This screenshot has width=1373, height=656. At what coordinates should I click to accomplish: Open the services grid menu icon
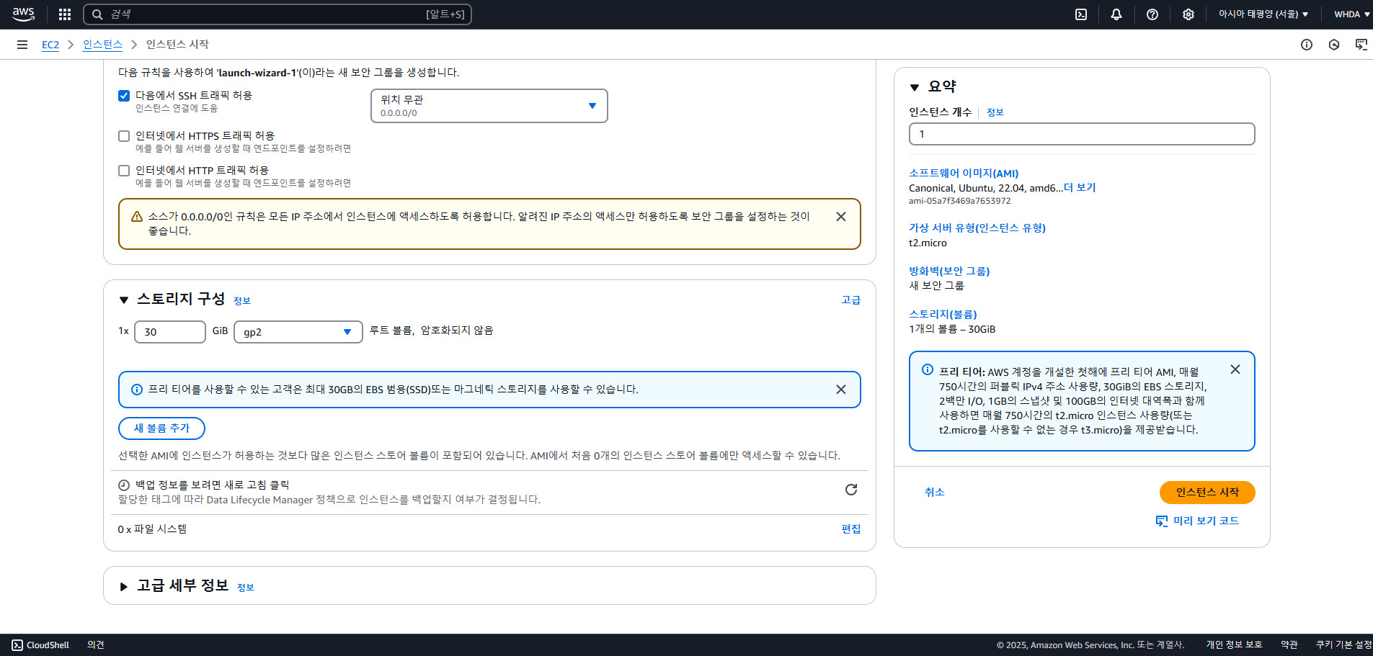[x=65, y=14]
